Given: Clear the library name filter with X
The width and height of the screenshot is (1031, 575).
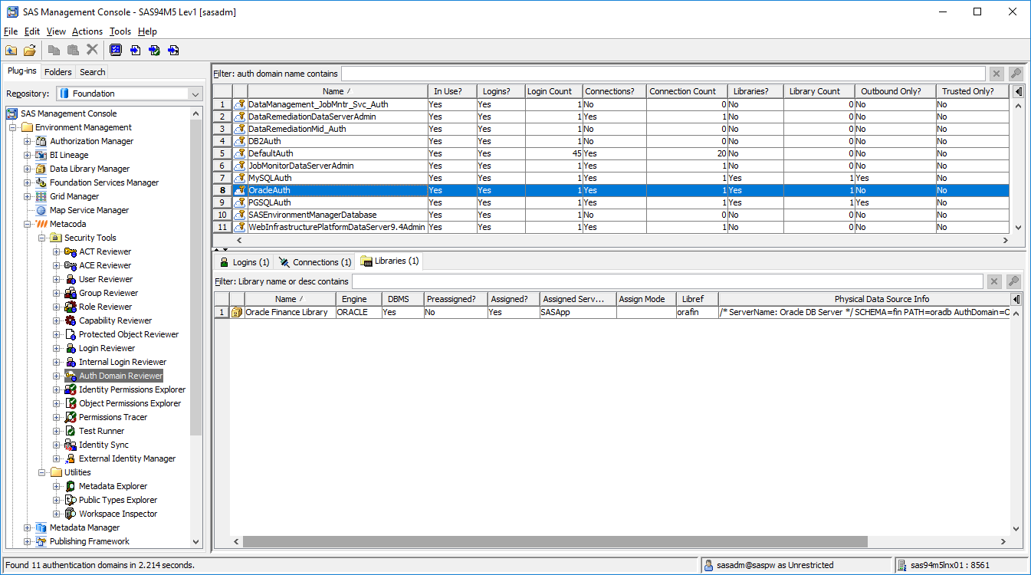Looking at the screenshot, I should coord(994,281).
